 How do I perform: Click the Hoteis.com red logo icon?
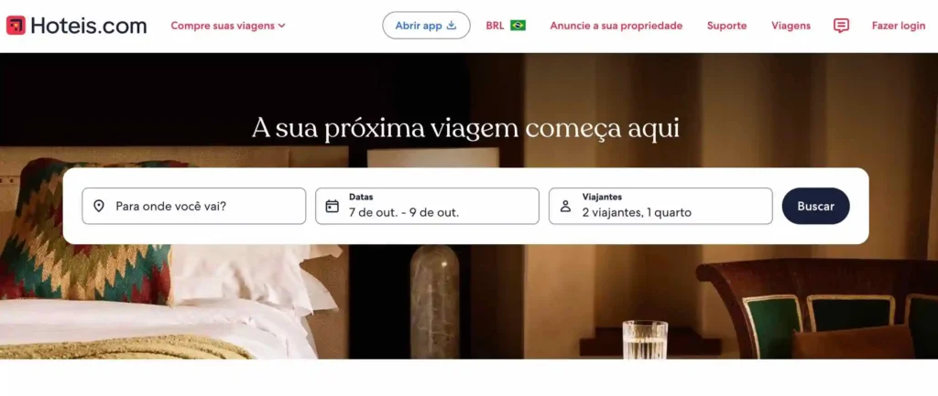[16, 26]
